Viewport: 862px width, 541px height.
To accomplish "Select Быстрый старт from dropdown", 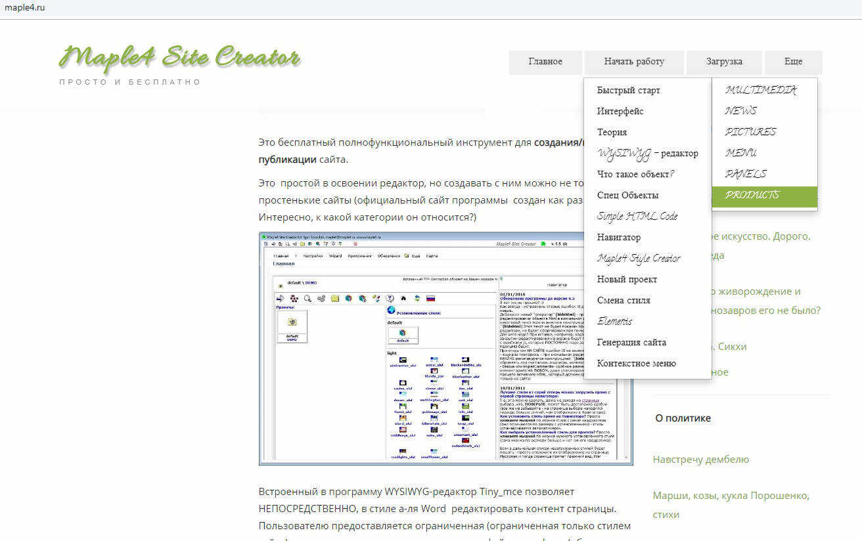I will (x=647, y=91).
